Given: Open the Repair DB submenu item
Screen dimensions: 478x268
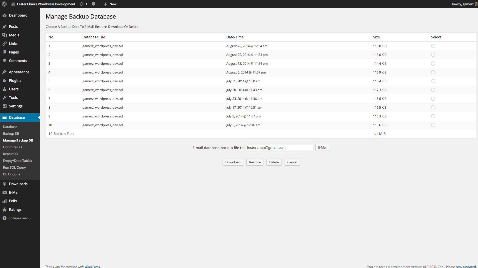Looking at the screenshot, I should pos(10,154).
